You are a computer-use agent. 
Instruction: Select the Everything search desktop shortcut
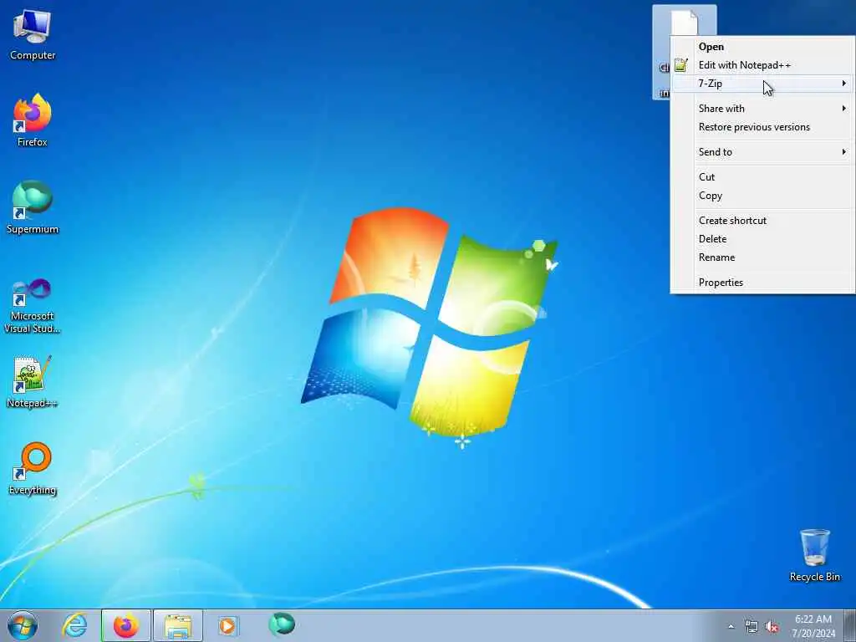click(x=33, y=468)
